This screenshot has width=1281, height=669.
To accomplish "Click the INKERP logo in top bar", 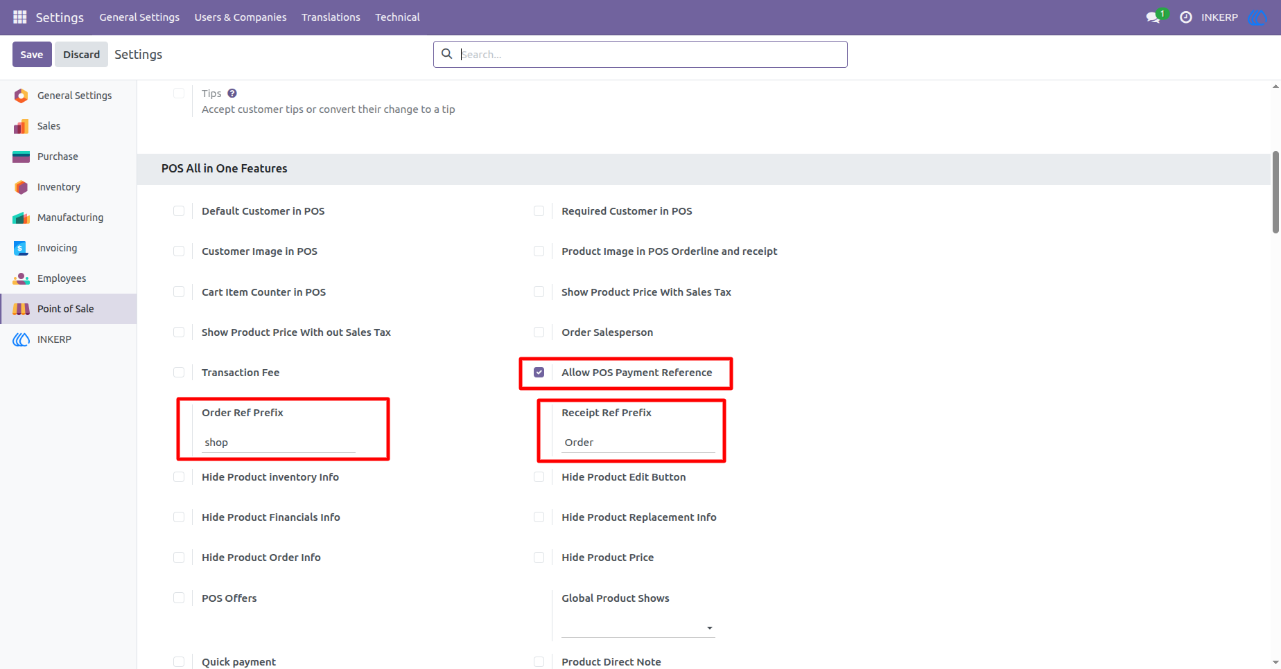I will pyautogui.click(x=1257, y=17).
